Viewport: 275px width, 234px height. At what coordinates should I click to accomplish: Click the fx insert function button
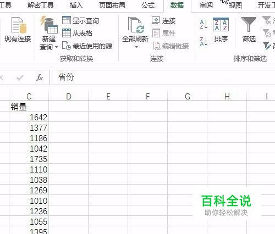pos(40,77)
